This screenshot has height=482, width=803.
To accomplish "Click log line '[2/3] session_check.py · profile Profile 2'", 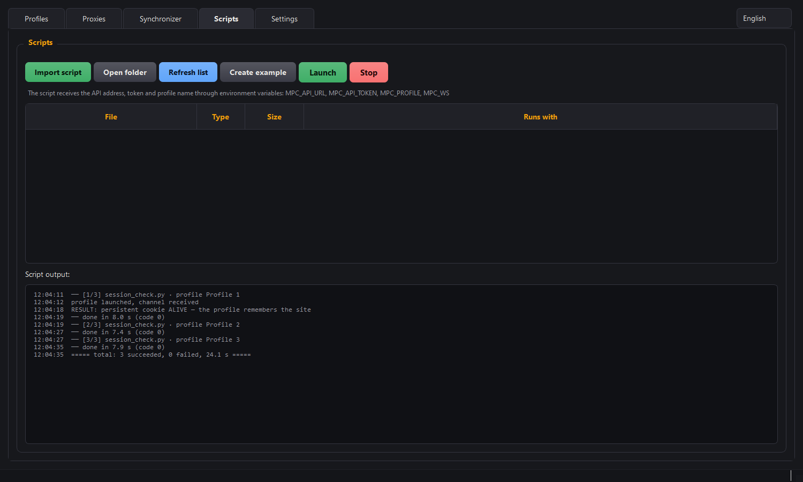I will tap(137, 325).
